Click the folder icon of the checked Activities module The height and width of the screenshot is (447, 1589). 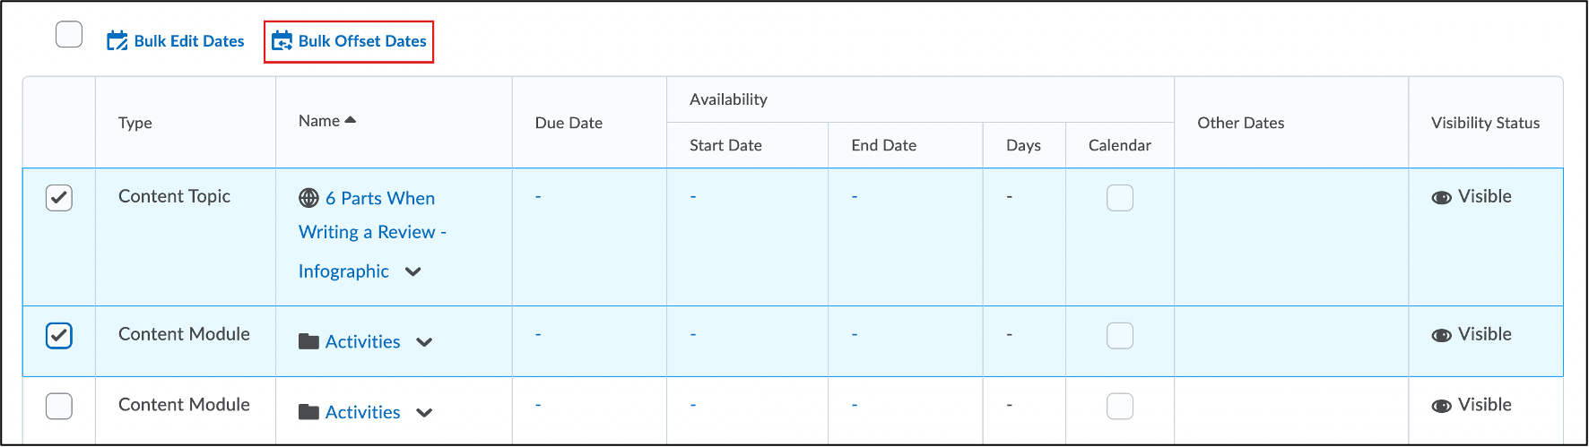308,341
